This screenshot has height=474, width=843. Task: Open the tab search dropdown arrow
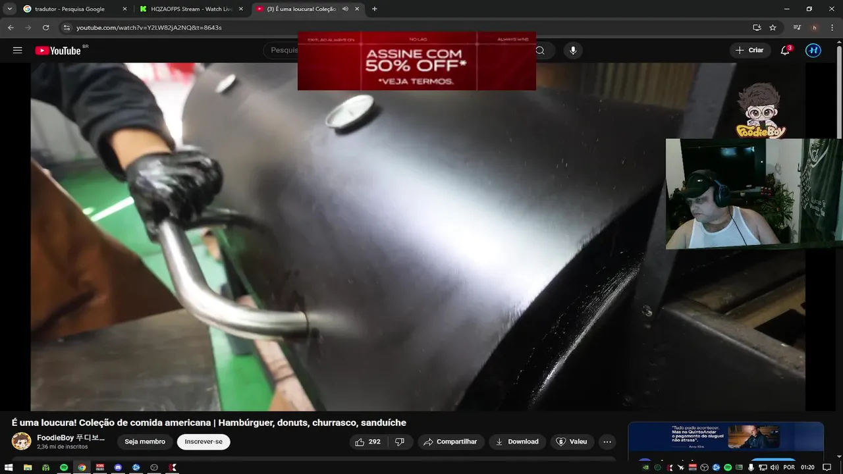coord(9,9)
